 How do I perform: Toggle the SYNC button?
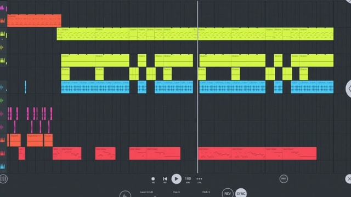tap(241, 193)
